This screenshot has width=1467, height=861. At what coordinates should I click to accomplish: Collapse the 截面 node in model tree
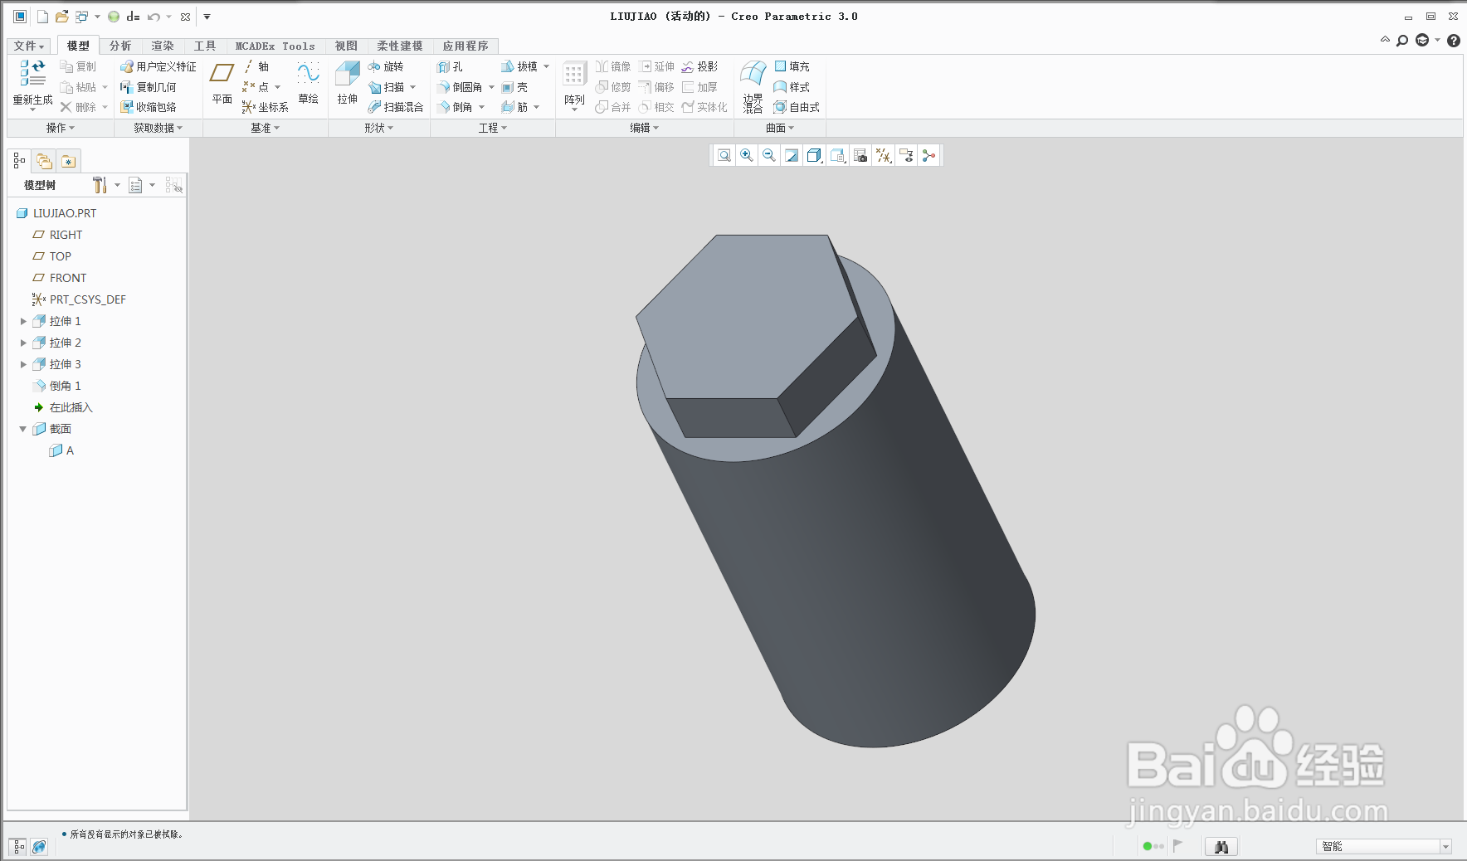[23, 429]
